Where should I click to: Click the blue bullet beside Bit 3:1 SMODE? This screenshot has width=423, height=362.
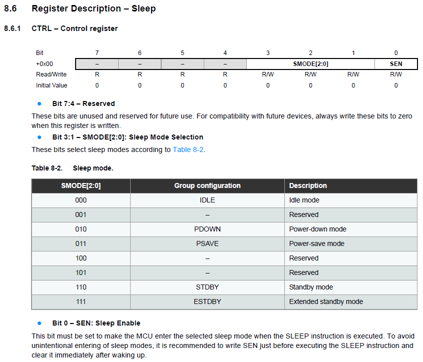(40, 137)
